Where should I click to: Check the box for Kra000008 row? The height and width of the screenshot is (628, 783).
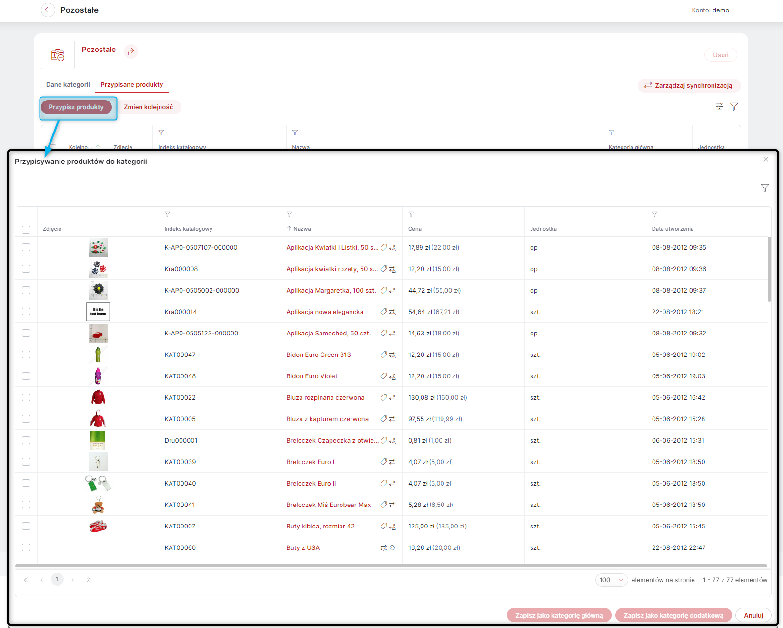(26, 269)
